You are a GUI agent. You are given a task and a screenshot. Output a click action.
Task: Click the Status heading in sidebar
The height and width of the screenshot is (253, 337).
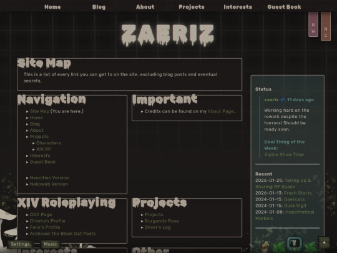click(x=263, y=89)
